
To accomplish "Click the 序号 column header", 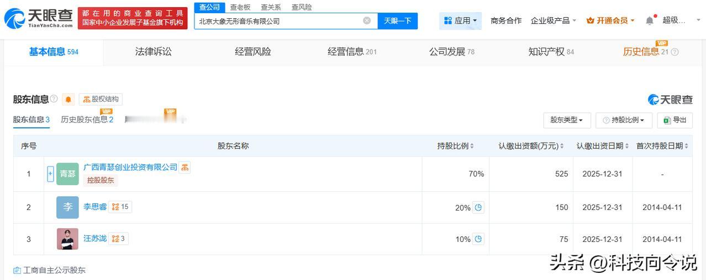I will point(29,146).
